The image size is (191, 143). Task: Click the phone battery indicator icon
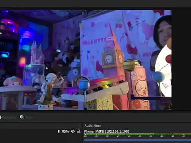[x=59, y=131]
